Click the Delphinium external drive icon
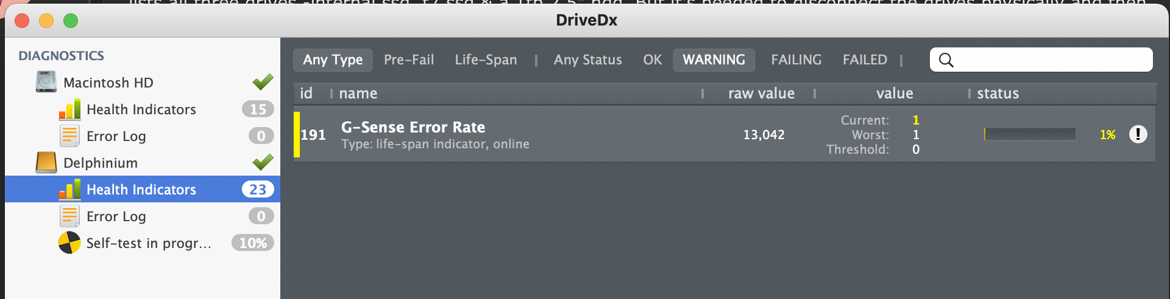Viewport: 1170px width, 299px height. (46, 162)
